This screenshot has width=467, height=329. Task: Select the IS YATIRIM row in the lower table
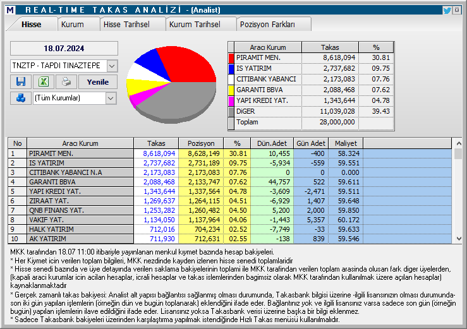229,163
